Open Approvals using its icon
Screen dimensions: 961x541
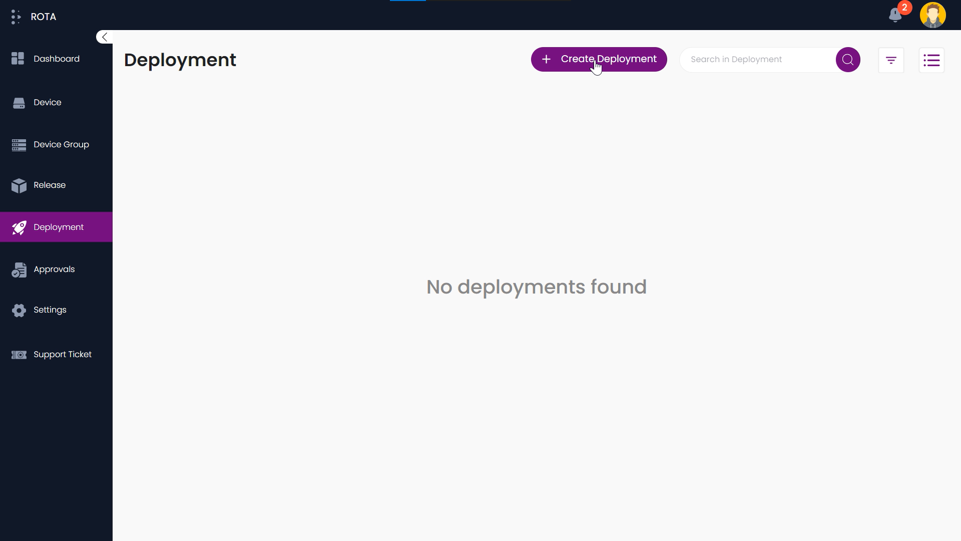click(19, 269)
